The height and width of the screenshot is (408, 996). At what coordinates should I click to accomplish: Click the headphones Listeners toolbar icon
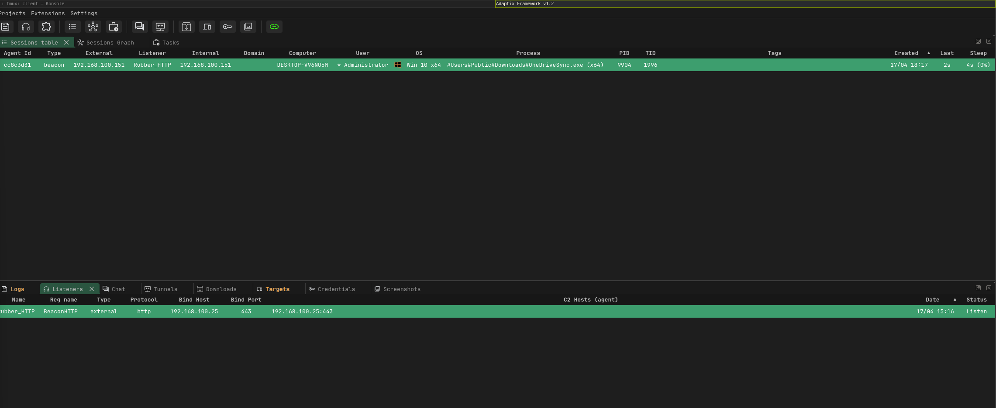[x=26, y=27]
